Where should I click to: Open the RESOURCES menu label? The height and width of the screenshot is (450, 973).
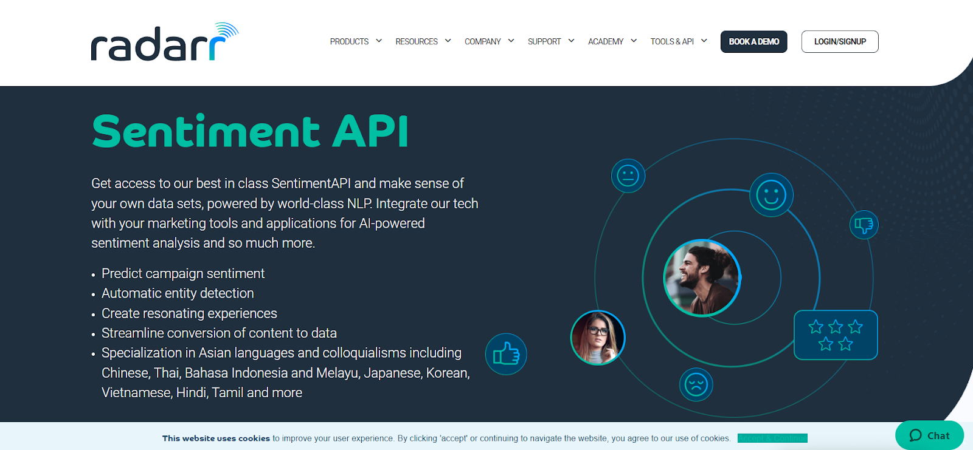(x=417, y=41)
